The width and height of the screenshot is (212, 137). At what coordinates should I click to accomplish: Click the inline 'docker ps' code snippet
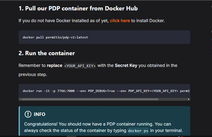click(x=138, y=131)
